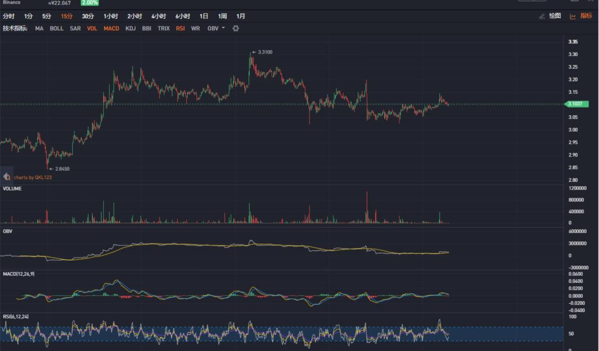Image resolution: width=599 pixels, height=351 pixels.
Task: Click the orange indicator chart icon
Action: (573, 16)
